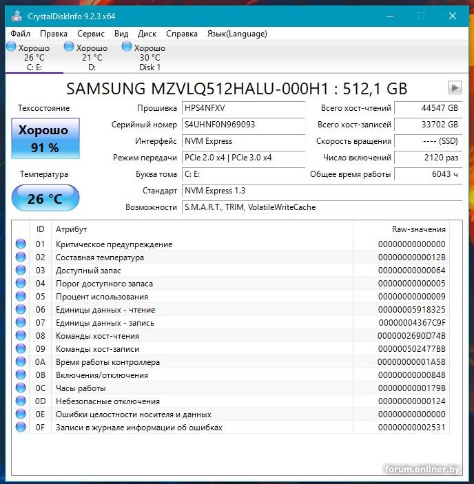Click the power-on hours value 6043 ч
The image size is (474, 484).
coord(429,174)
